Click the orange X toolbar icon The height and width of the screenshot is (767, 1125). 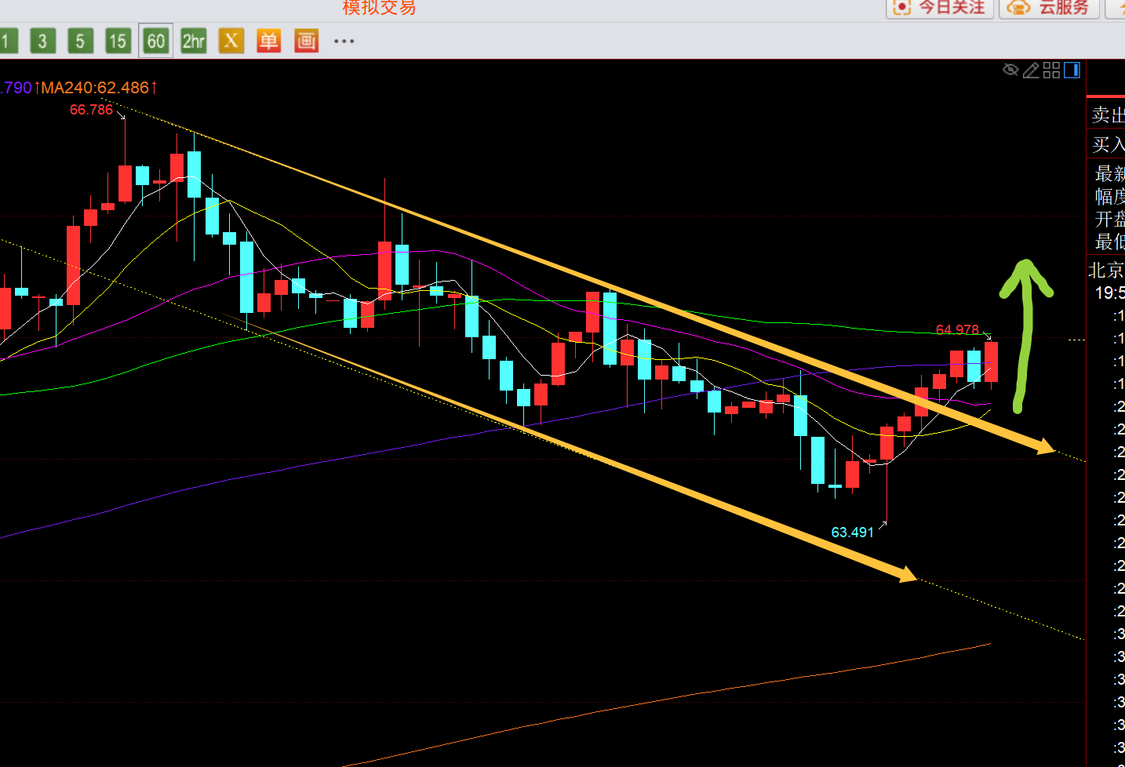click(x=231, y=41)
